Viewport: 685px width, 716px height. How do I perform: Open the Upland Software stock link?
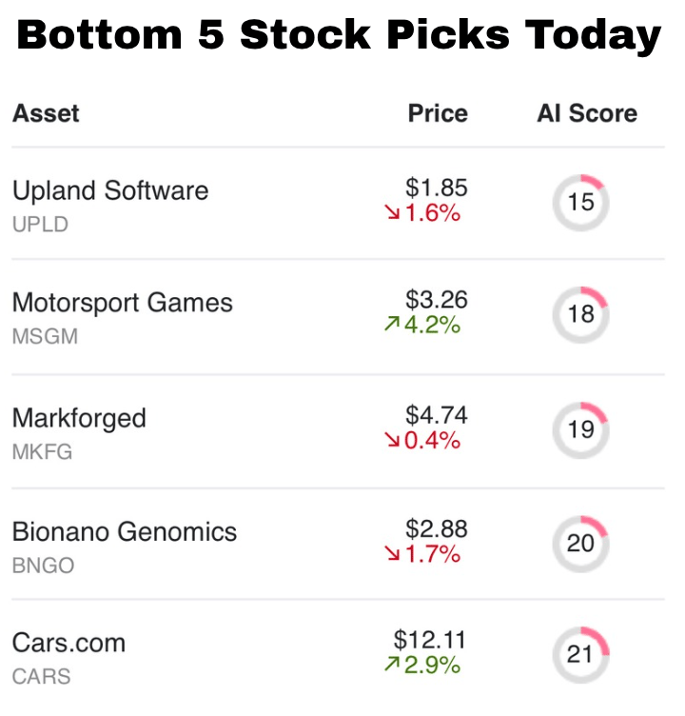[110, 190]
